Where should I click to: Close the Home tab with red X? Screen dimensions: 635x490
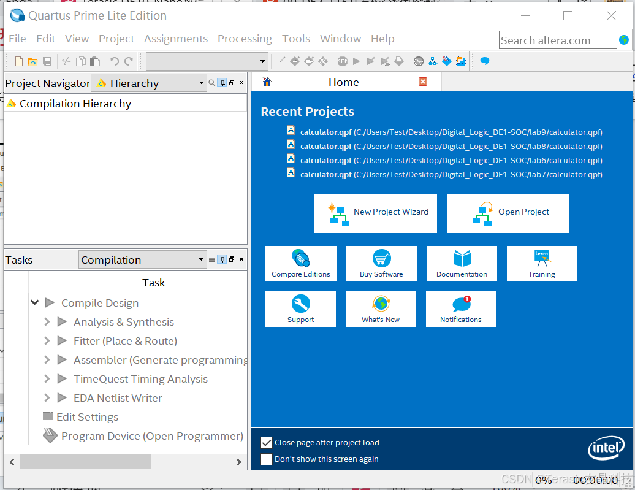pyautogui.click(x=423, y=82)
